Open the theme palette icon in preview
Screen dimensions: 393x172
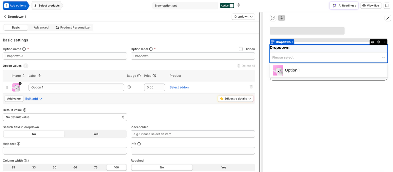tap(273, 18)
